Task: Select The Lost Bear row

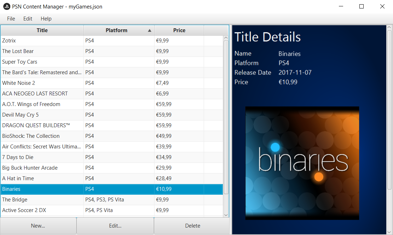Action: click(112, 51)
